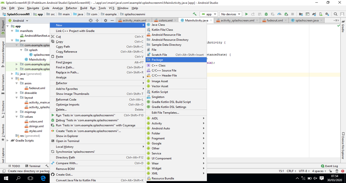This screenshot has height=183, width=346.
Task: Click the Sync Project with Gradle elephant icon
Action: (314, 14)
